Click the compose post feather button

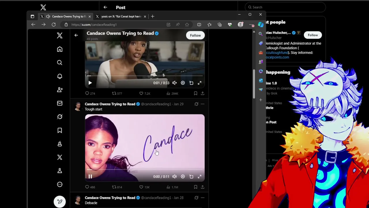[60, 201]
